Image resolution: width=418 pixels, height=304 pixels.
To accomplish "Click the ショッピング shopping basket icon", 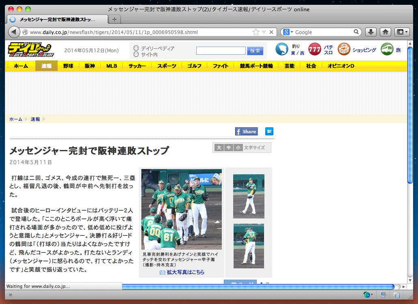I will 344,49.
